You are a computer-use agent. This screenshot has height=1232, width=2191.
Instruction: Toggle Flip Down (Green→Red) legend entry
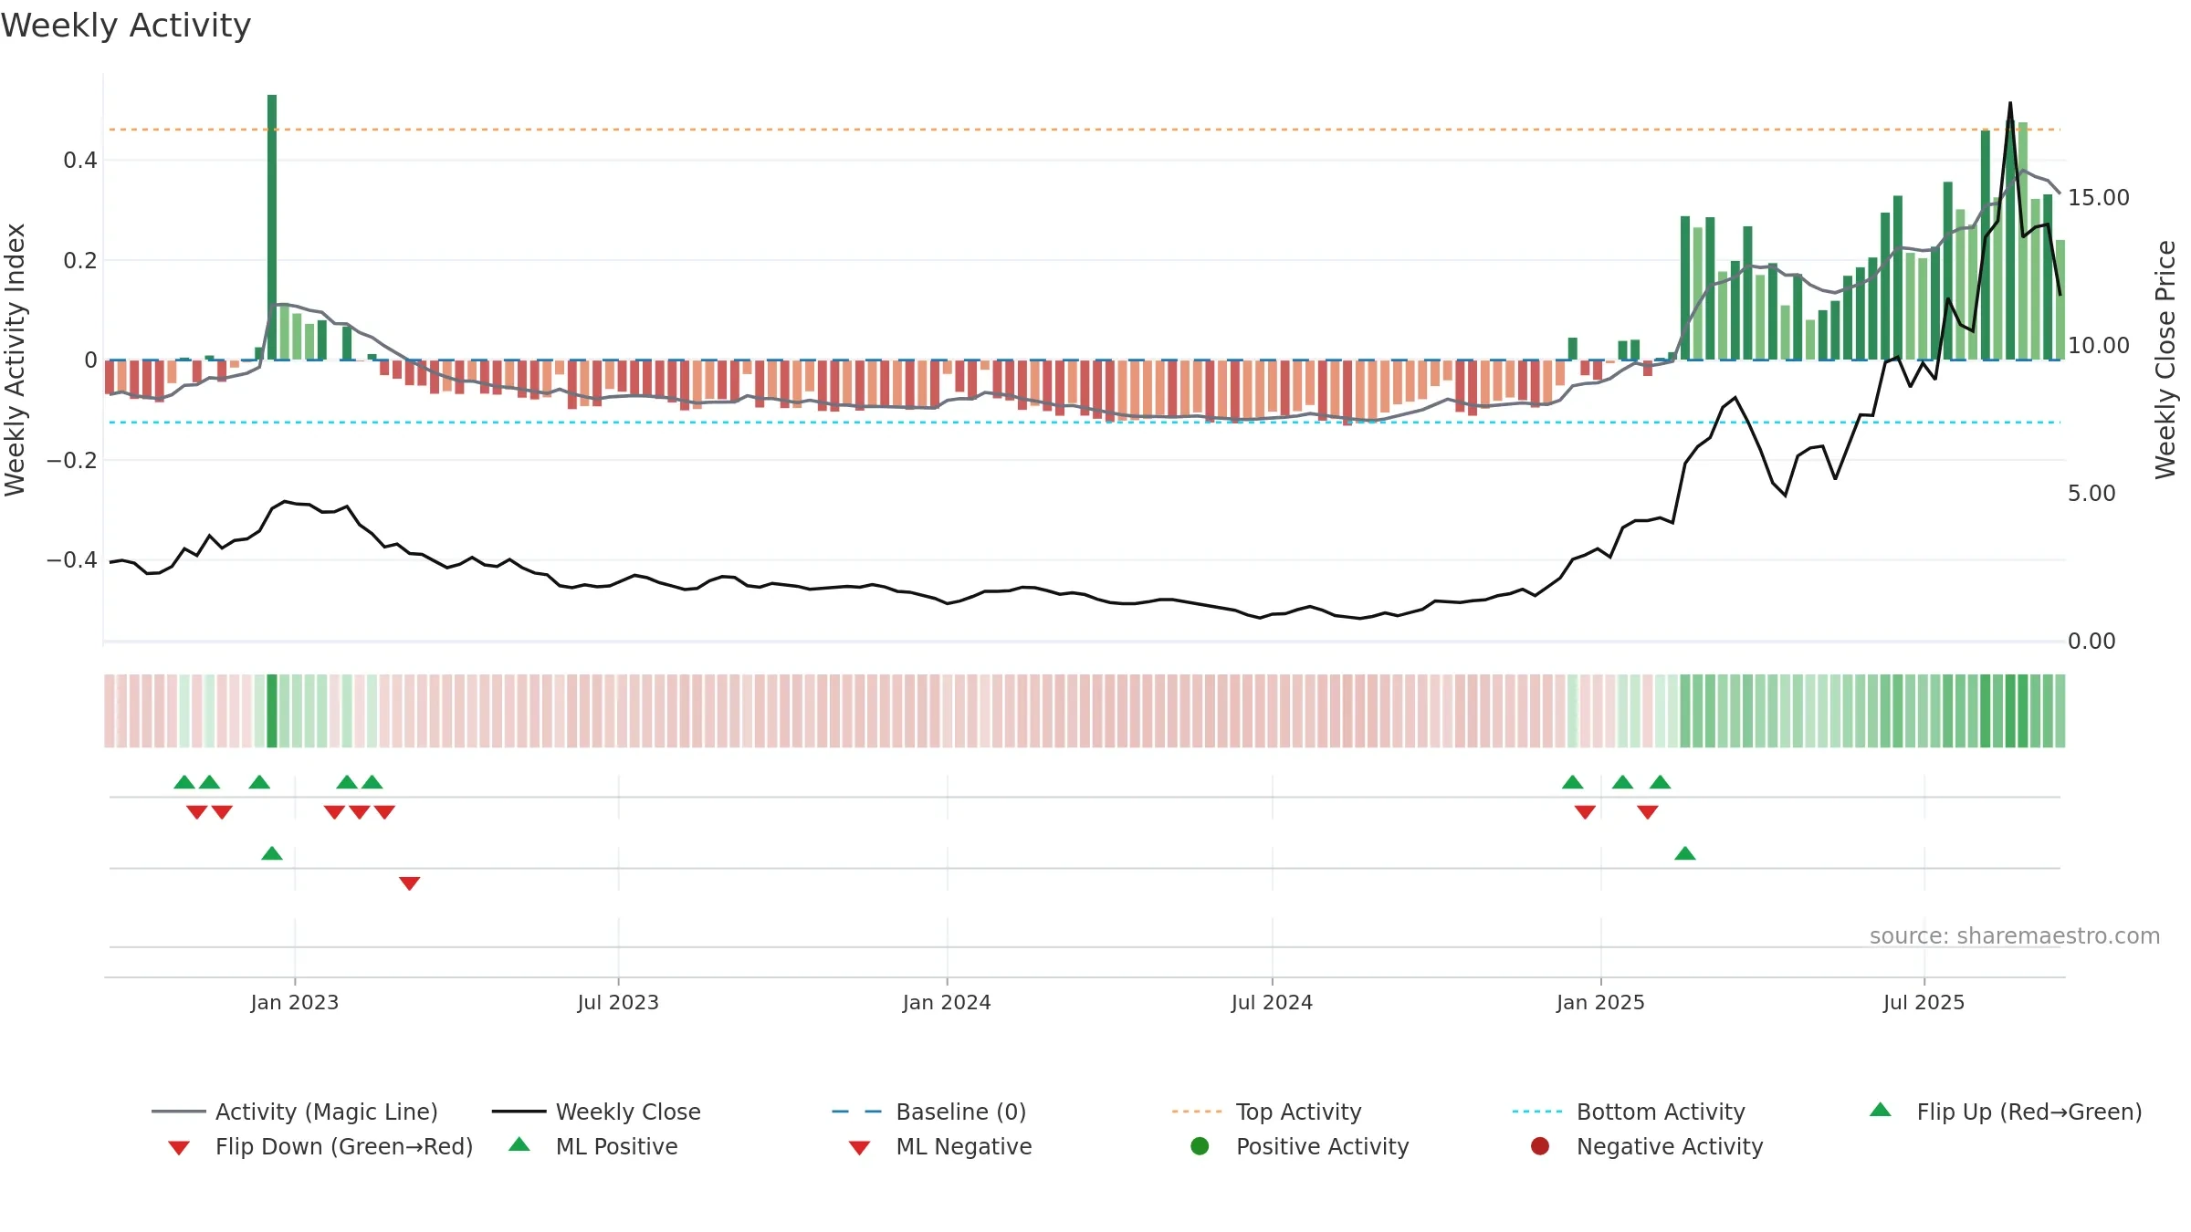(320, 1146)
